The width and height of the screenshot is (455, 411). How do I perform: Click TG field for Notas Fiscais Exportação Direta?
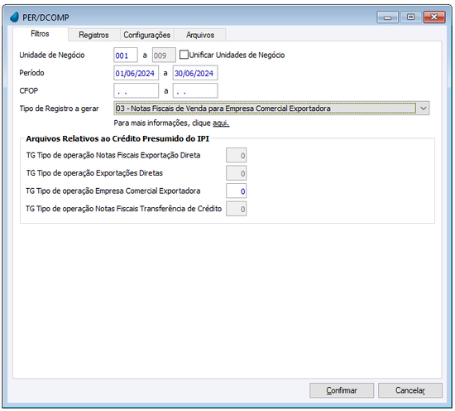pos(237,155)
